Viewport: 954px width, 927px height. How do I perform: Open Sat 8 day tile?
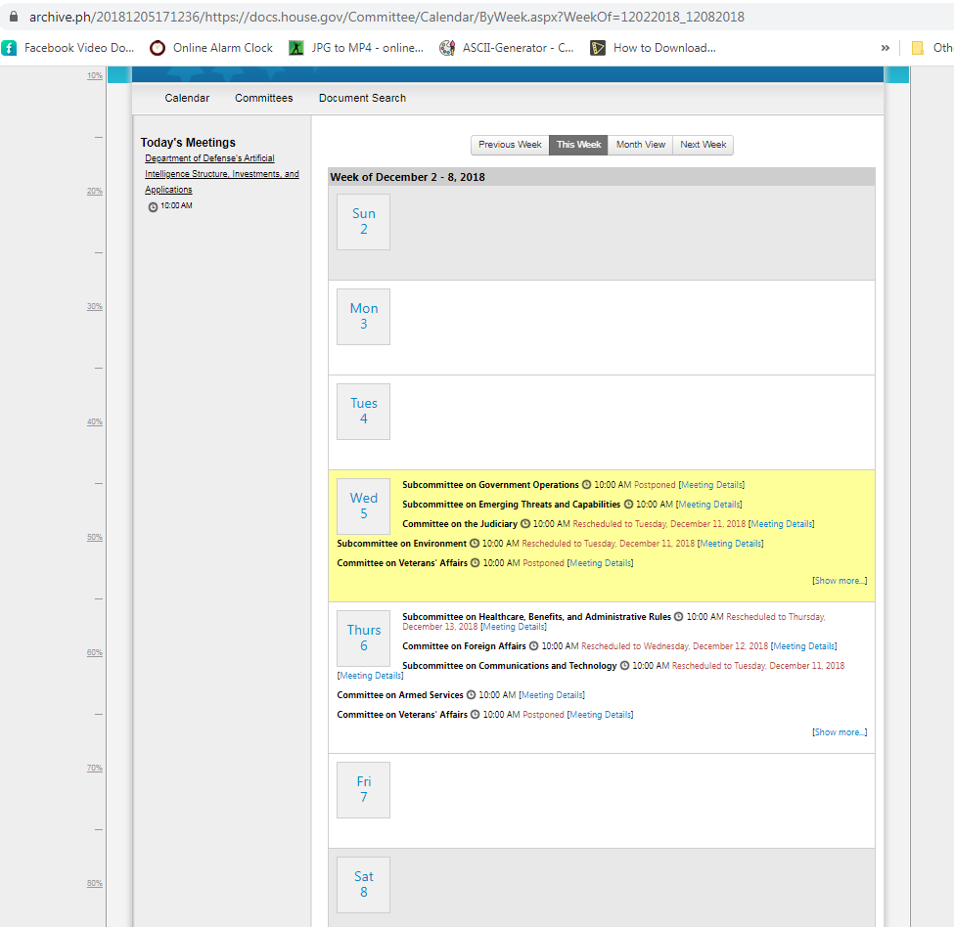(x=363, y=885)
